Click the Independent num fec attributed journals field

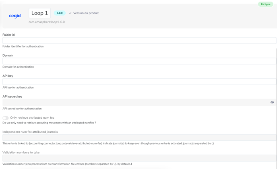(139, 137)
